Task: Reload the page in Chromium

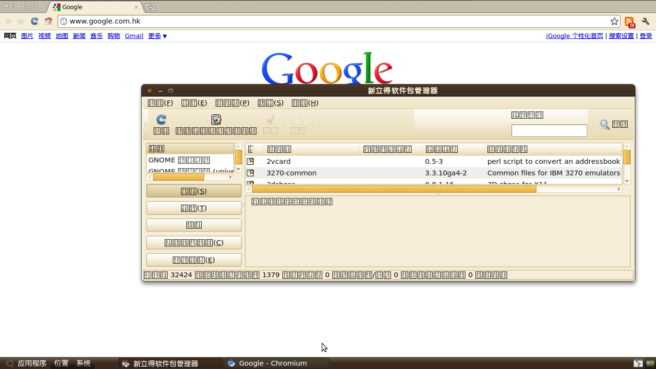Action: point(35,21)
